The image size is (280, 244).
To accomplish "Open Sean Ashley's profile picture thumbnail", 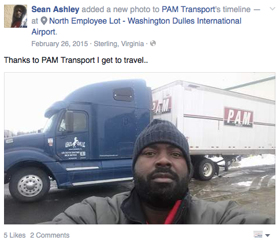I will (x=16, y=16).
